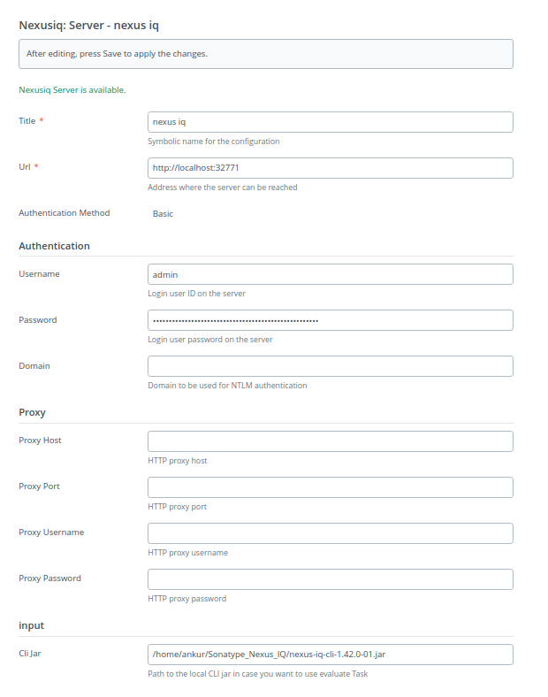Click the 'input' section heading

click(x=32, y=625)
